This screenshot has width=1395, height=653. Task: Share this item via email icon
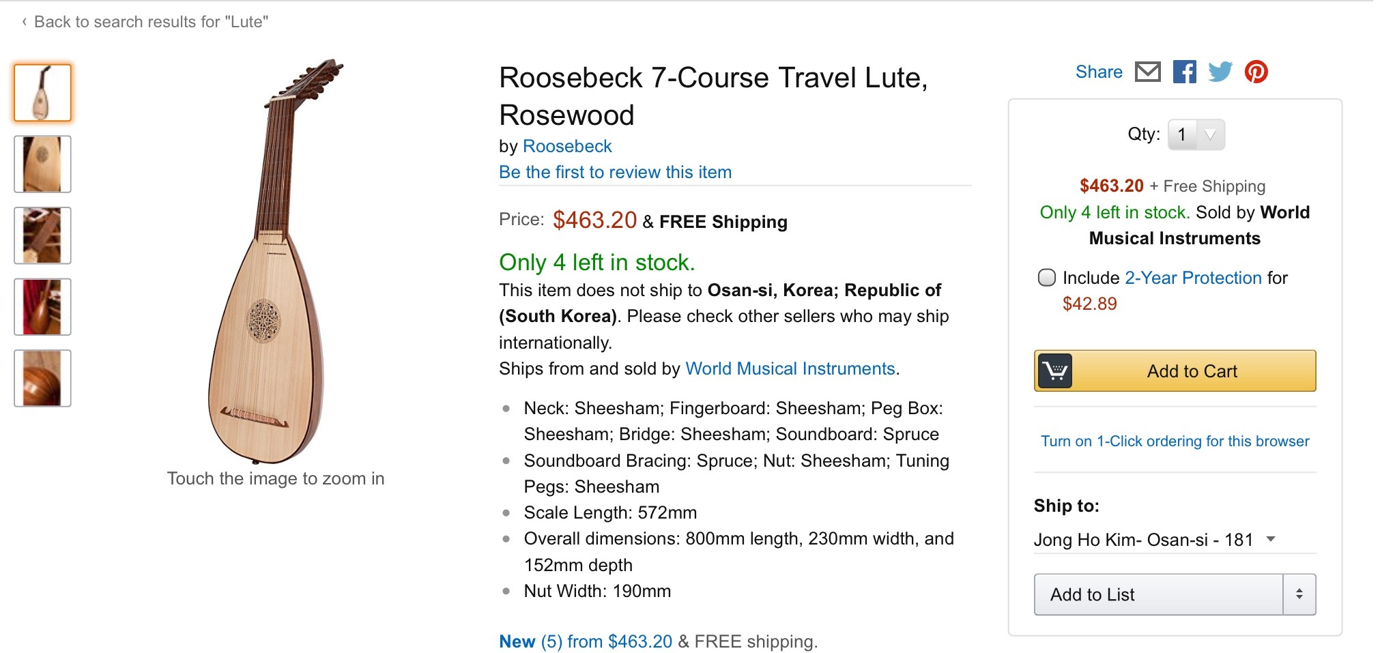[x=1147, y=72]
